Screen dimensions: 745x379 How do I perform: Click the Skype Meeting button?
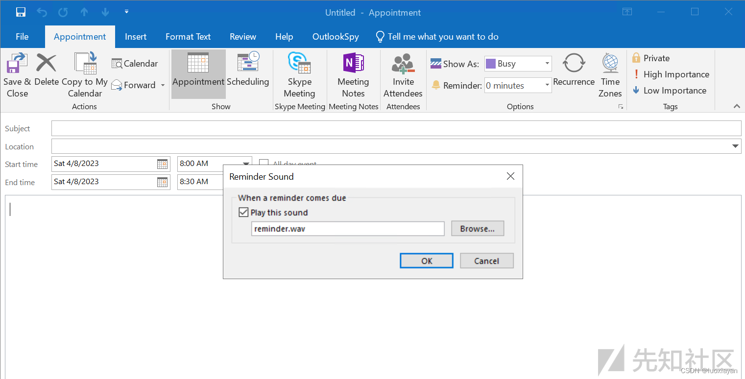(x=299, y=75)
